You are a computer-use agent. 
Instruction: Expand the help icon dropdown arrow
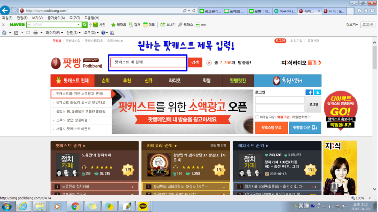point(107,33)
